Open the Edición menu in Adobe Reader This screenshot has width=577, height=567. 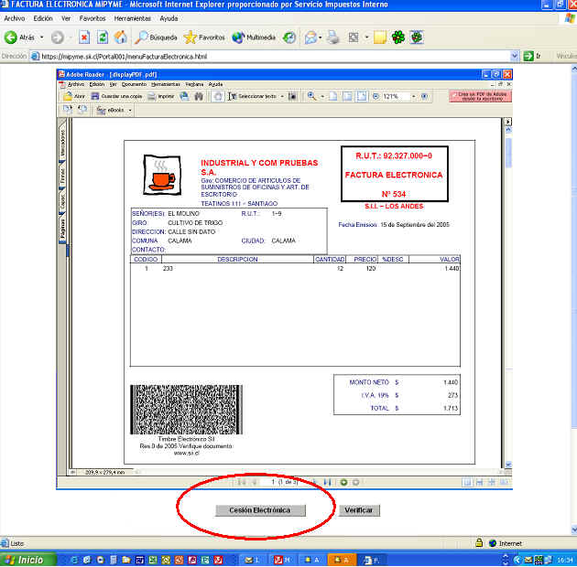tap(97, 84)
